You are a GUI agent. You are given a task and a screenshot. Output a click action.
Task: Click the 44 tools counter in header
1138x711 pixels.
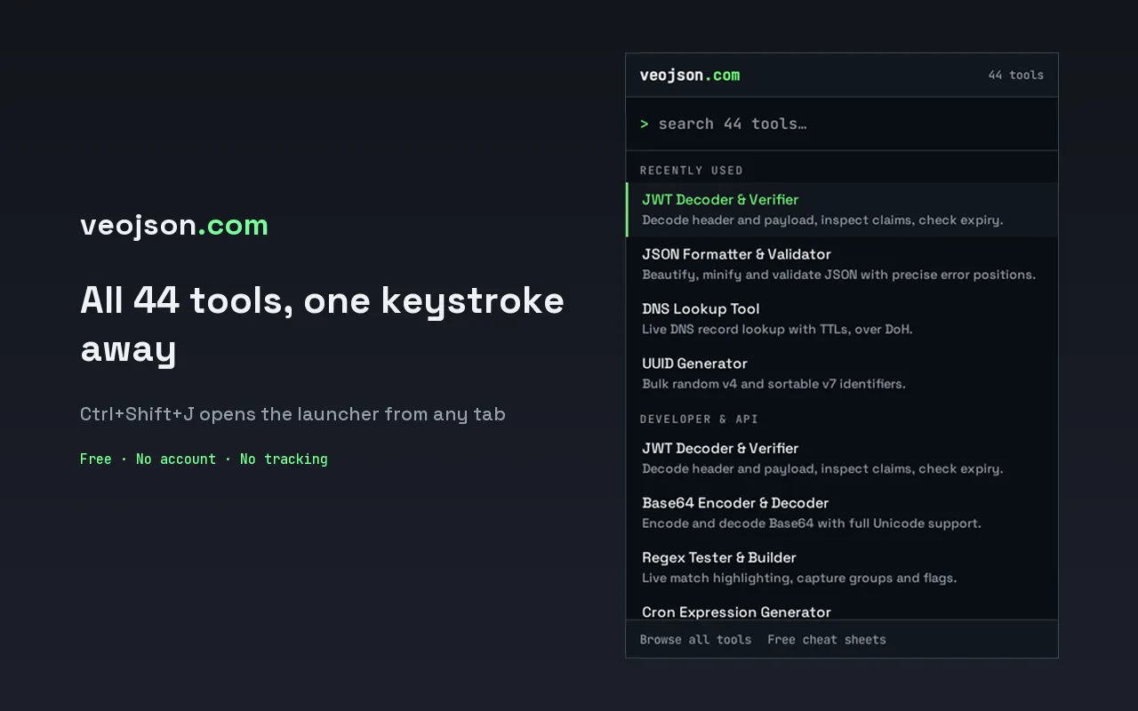pos(1016,76)
